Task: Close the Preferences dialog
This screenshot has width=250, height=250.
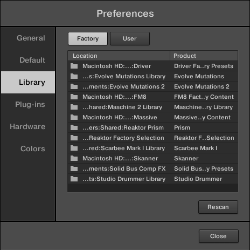Action: [x=219, y=236]
